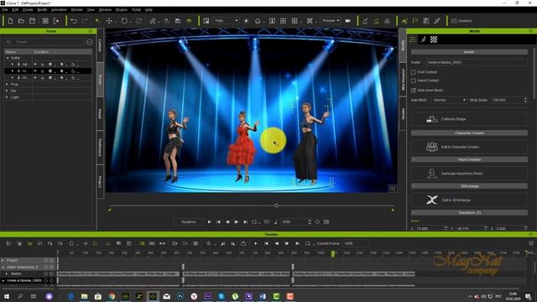Click the Open Project folder icon
The image size is (537, 302).
(x=21, y=21)
